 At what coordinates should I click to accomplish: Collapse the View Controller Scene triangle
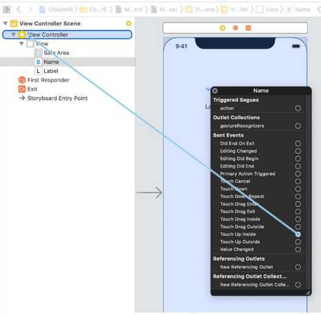5,23
